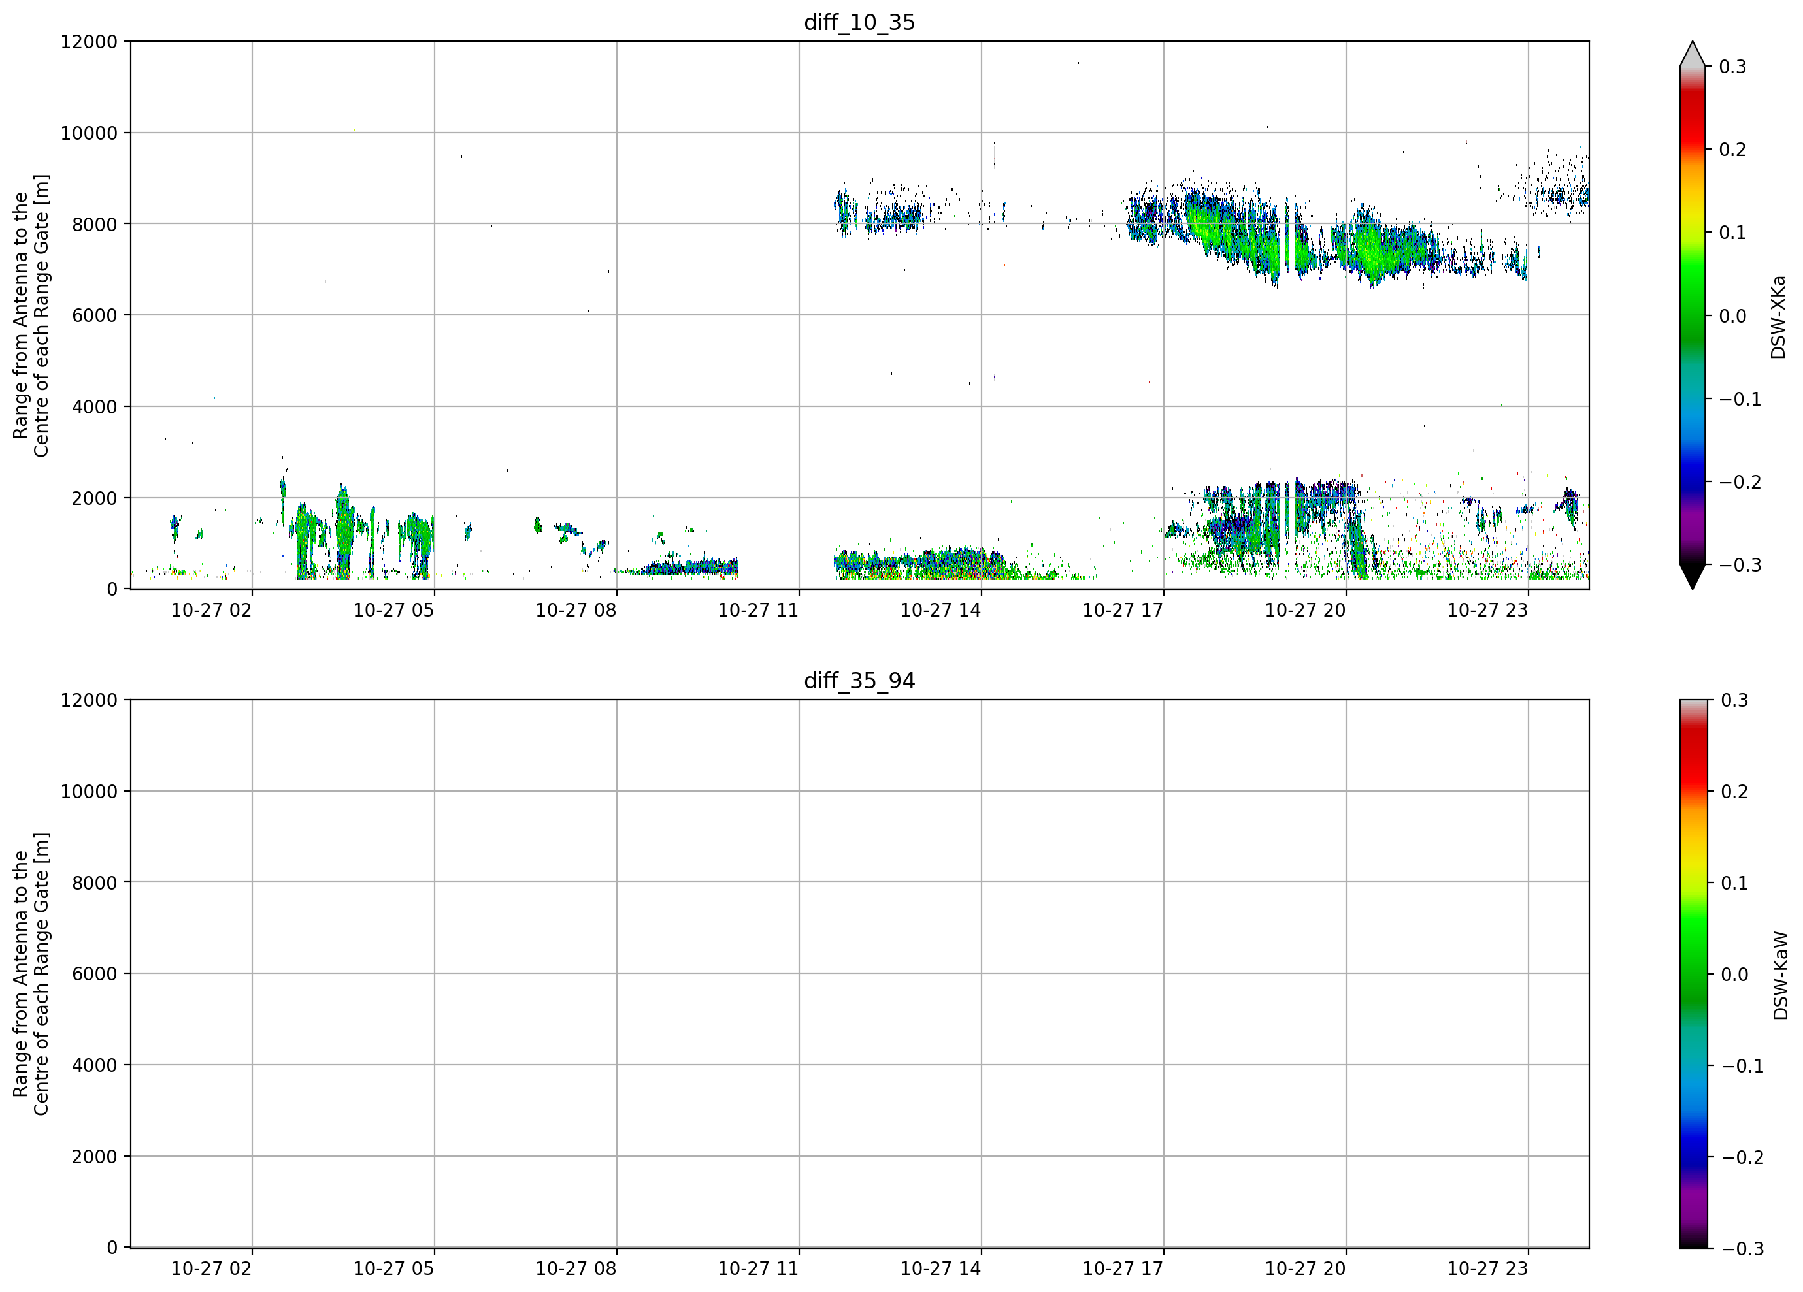Click the 10-27 20 time tick in diff_35_94

pyautogui.click(x=1305, y=1269)
